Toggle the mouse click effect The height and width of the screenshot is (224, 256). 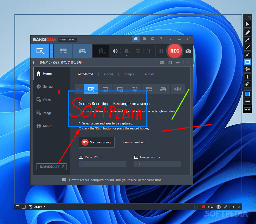click(x=138, y=51)
